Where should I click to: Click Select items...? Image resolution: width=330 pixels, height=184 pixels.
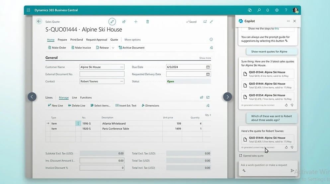coord(100,105)
